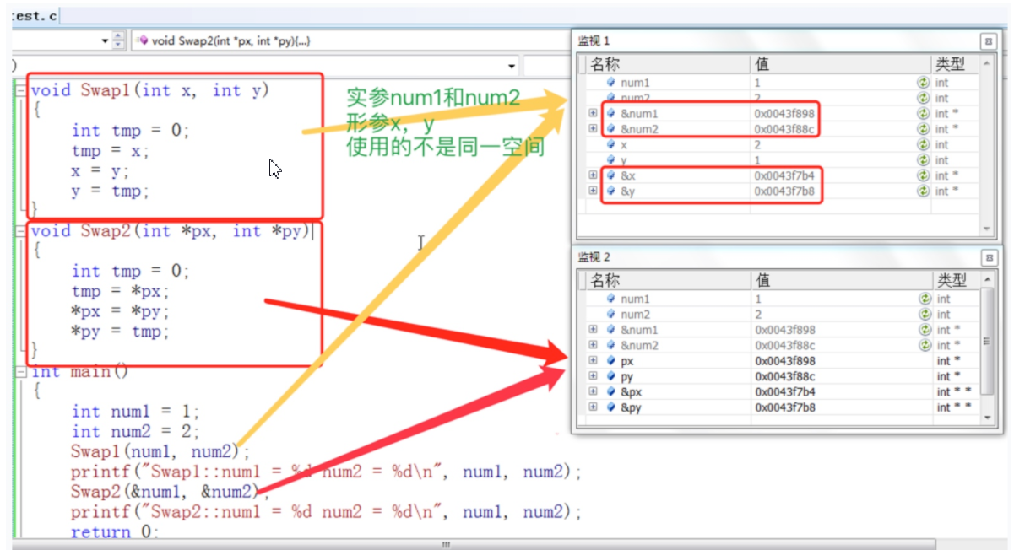The image size is (1014, 550).
Task: Click Watch 2 vertical scrollbar thumb
Action: (988, 342)
